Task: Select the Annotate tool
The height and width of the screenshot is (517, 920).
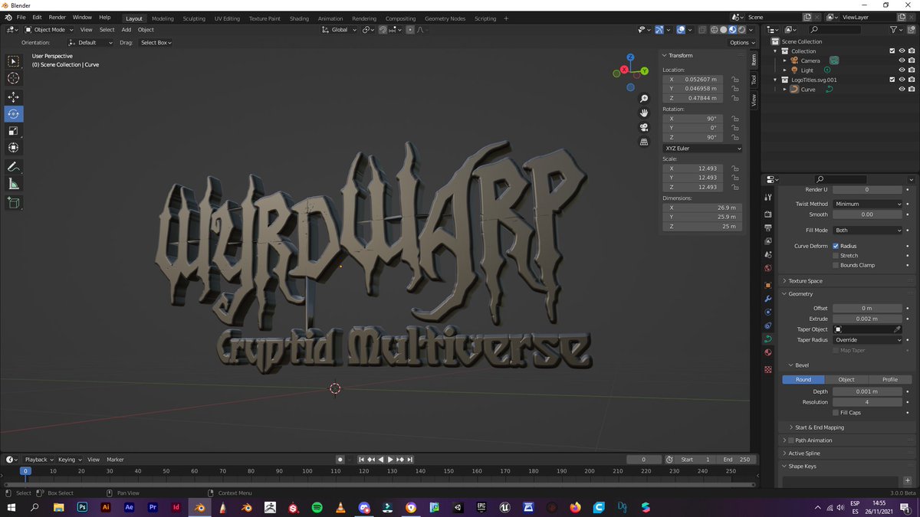Action: [x=14, y=167]
